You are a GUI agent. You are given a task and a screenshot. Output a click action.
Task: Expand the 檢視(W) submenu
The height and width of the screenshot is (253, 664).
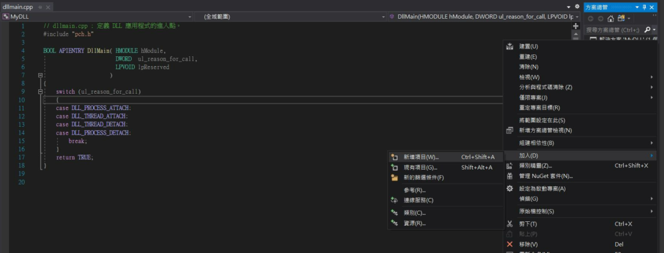[580, 77]
